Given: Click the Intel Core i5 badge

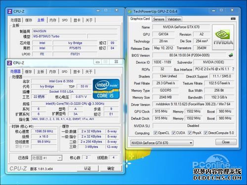Looking at the screenshot, I should 106,89.
